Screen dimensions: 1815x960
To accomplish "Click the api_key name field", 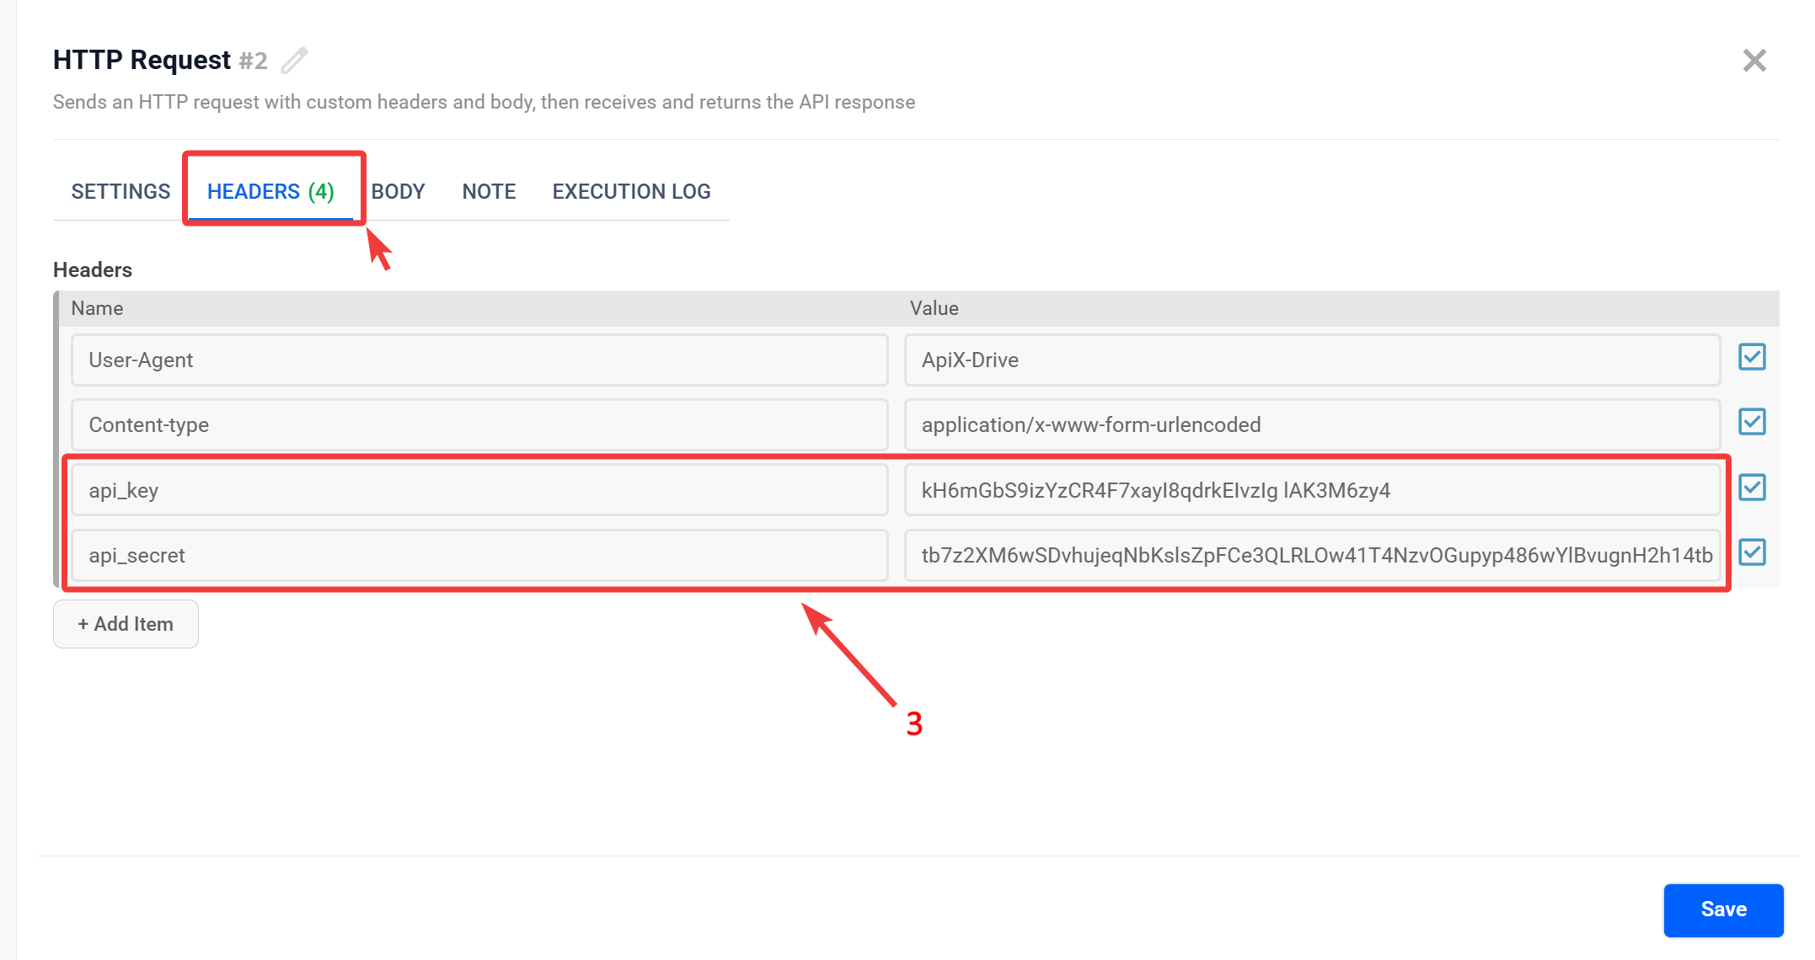I will click(x=479, y=489).
